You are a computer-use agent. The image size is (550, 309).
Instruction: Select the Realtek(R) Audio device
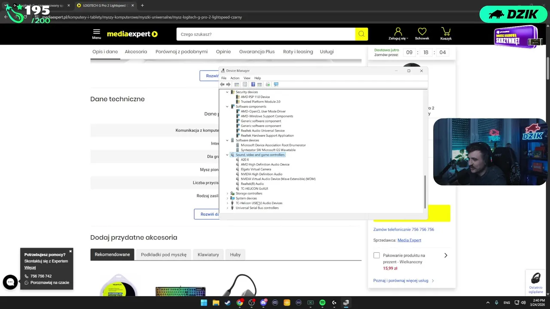[x=252, y=184]
